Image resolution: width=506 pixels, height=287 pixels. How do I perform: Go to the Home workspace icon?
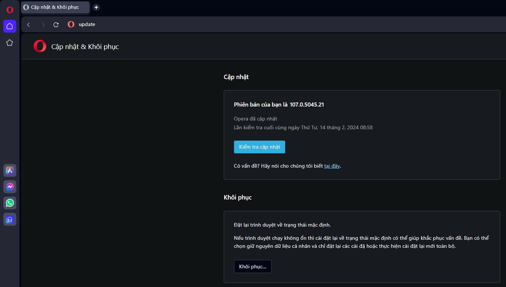pyautogui.click(x=10, y=26)
